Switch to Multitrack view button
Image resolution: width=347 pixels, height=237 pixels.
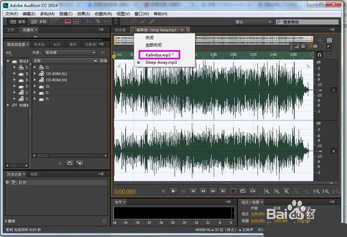coord(39,22)
